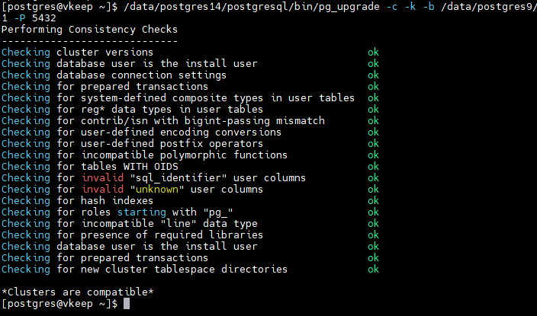Click the terminal cursor at final prompt

(x=127, y=304)
